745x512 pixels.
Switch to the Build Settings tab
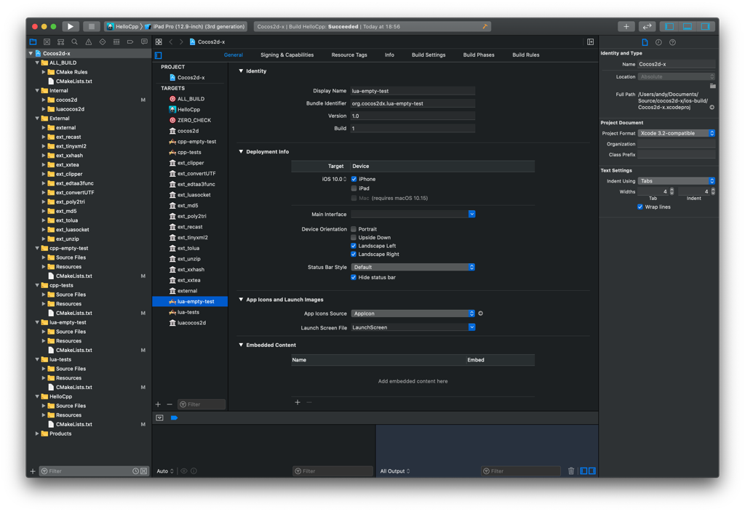428,55
